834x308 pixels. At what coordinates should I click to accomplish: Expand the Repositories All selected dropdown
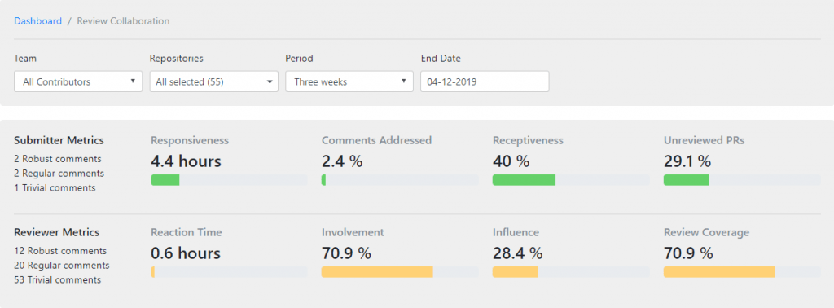click(214, 82)
